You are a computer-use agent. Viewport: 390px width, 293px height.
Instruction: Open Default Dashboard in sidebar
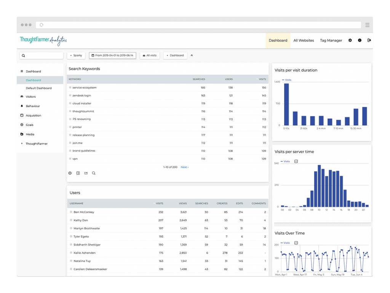pos(38,88)
